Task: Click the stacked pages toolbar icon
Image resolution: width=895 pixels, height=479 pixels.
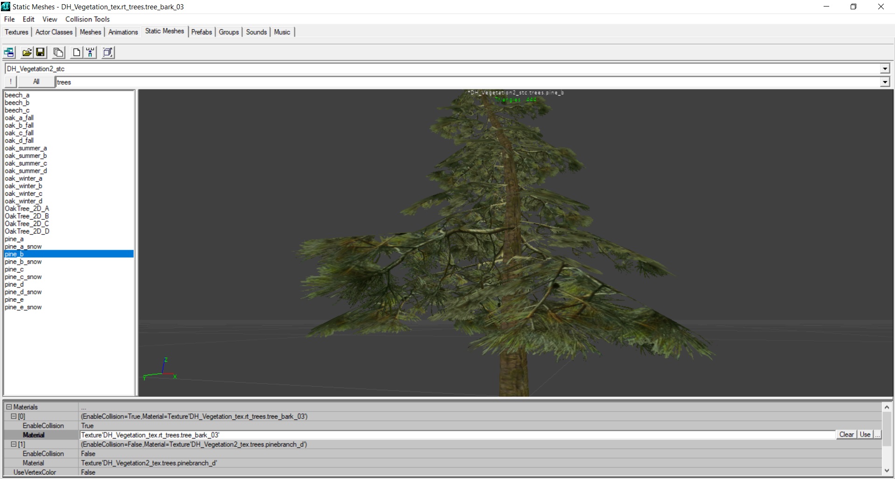Action: click(x=58, y=52)
